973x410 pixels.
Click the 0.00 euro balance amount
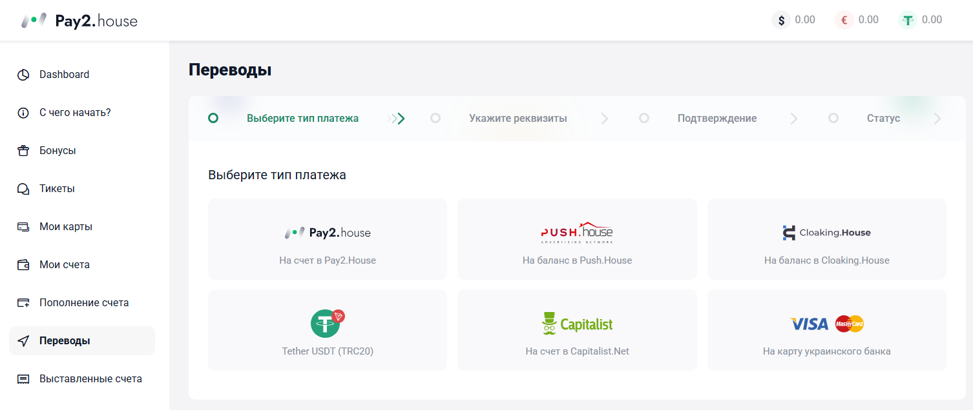pos(868,20)
